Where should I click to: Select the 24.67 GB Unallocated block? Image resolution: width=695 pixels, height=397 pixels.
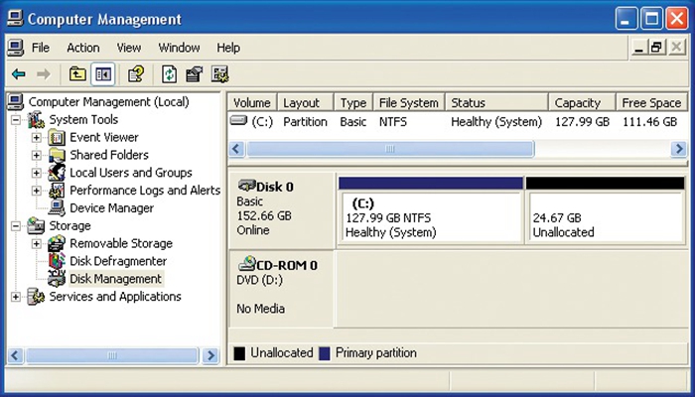[605, 210]
